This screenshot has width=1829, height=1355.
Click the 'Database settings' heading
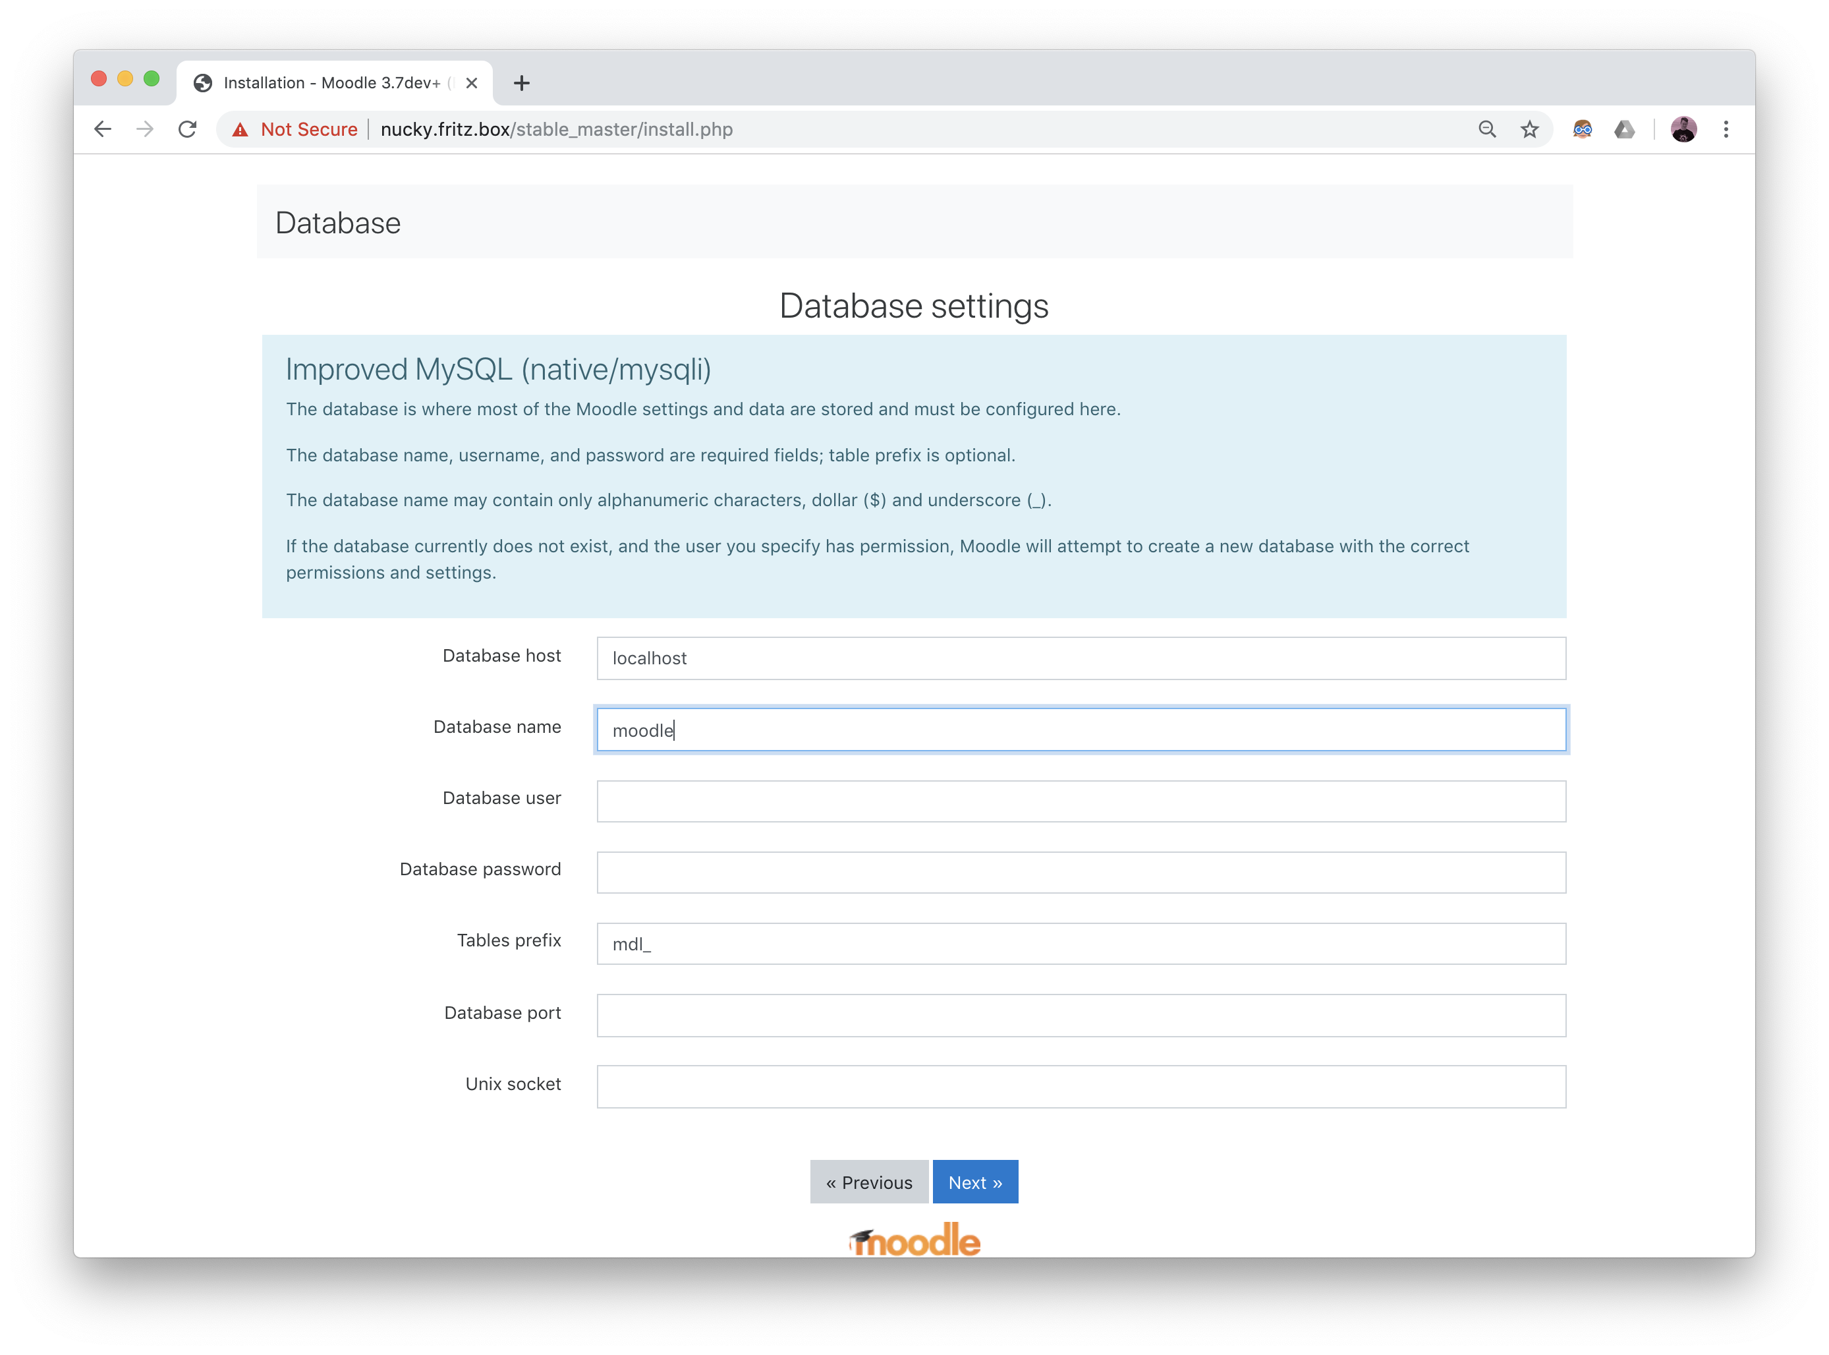[x=914, y=306]
